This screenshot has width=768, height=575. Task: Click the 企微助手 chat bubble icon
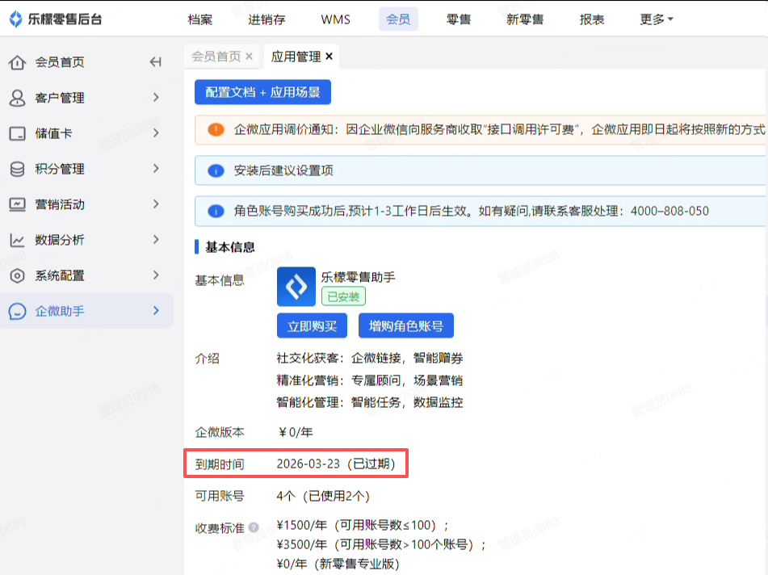17,311
